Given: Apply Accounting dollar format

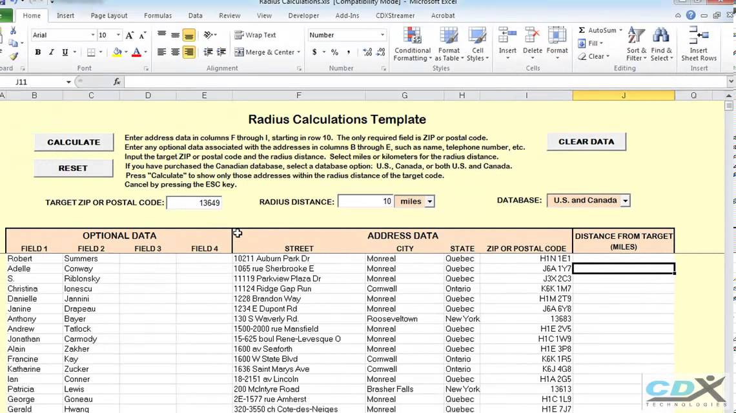Looking at the screenshot, I should [x=314, y=52].
